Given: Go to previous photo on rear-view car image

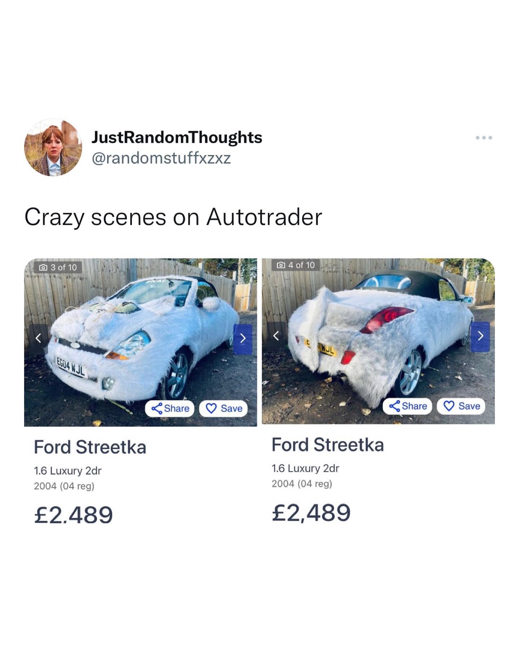Looking at the screenshot, I should tap(276, 336).
